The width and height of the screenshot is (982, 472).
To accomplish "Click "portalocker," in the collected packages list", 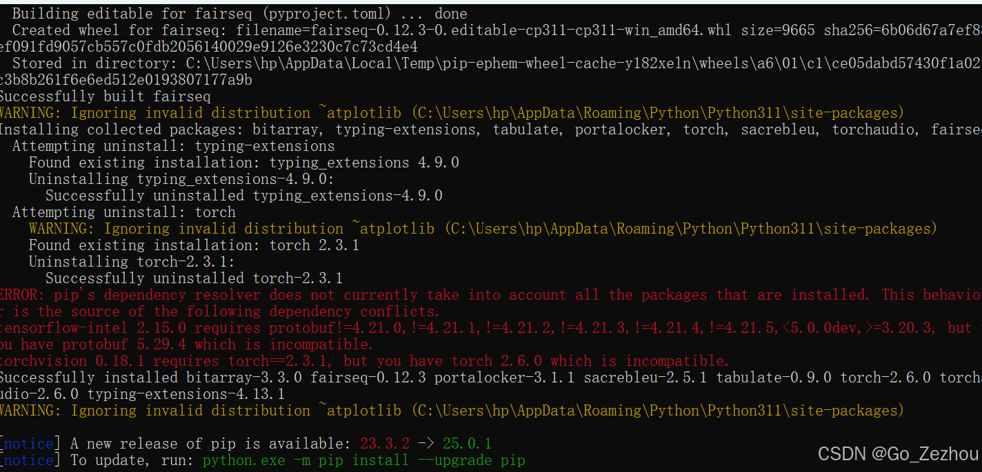I will click(622, 130).
